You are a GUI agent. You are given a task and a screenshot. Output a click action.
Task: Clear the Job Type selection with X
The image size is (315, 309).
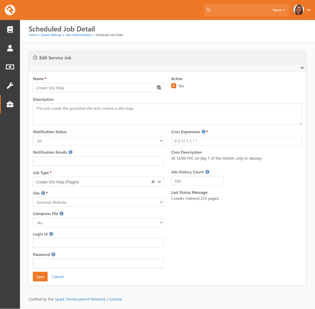coord(153,182)
